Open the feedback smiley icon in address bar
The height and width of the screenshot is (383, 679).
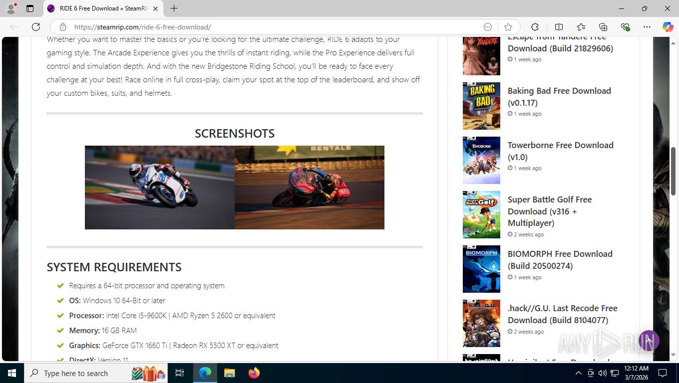pos(488,27)
